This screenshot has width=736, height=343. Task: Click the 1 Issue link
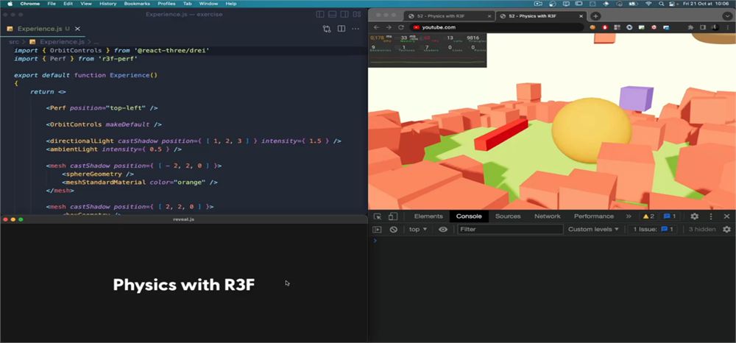(654, 230)
